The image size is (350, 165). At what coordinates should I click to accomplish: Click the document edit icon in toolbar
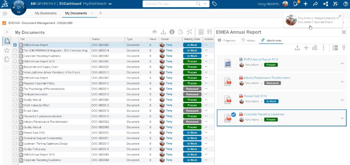[x=180, y=32]
